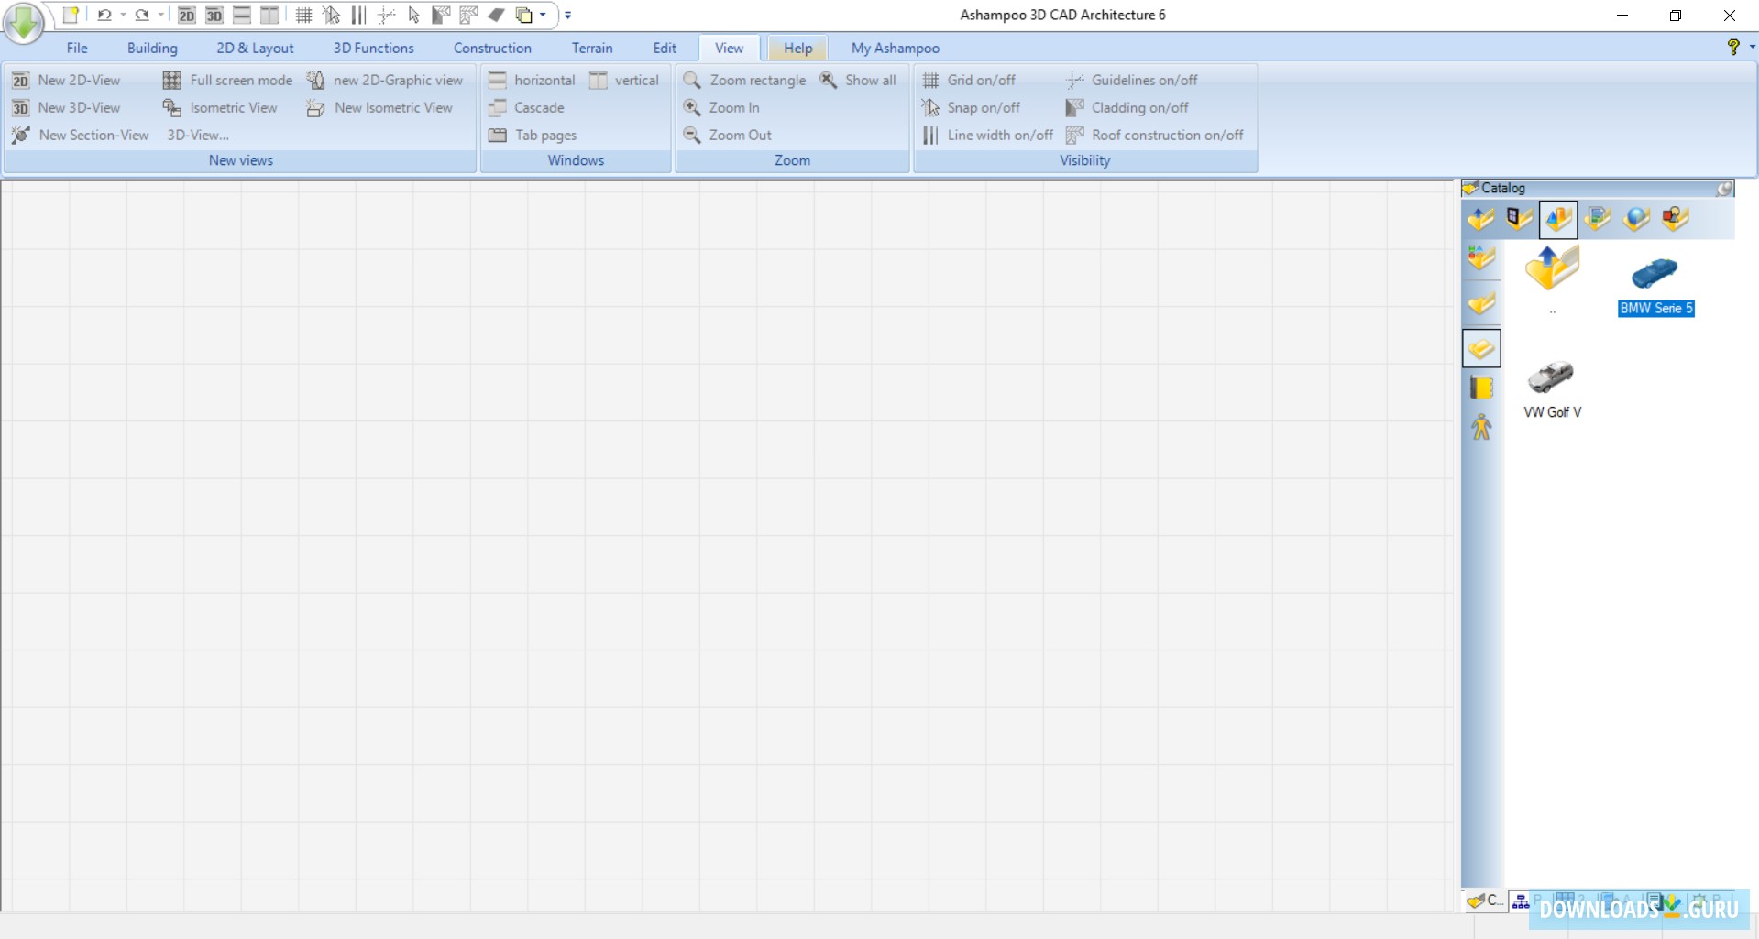Viewport: 1759px width, 939px height.
Task: Toggle snap icon in quick access toolbar
Action: (x=331, y=15)
